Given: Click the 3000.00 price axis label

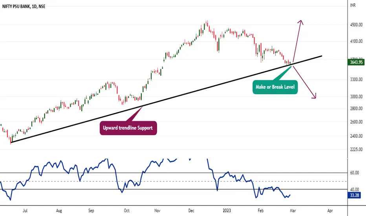Looking at the screenshot, I should 356,97.
